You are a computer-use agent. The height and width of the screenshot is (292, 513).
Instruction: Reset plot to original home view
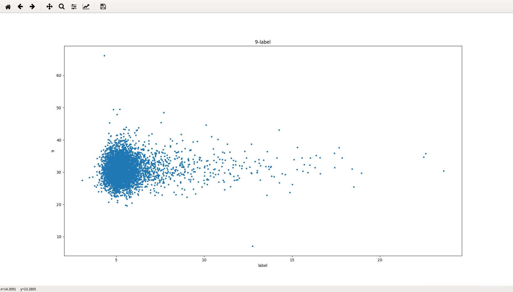tap(8, 7)
